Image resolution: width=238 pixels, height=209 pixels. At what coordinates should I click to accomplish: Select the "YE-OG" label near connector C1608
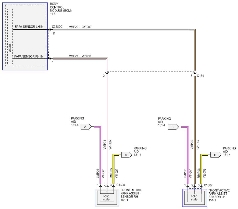coord(117,173)
